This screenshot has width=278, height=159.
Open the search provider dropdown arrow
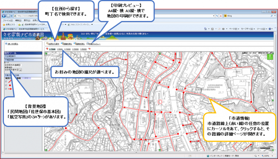pos(275,16)
